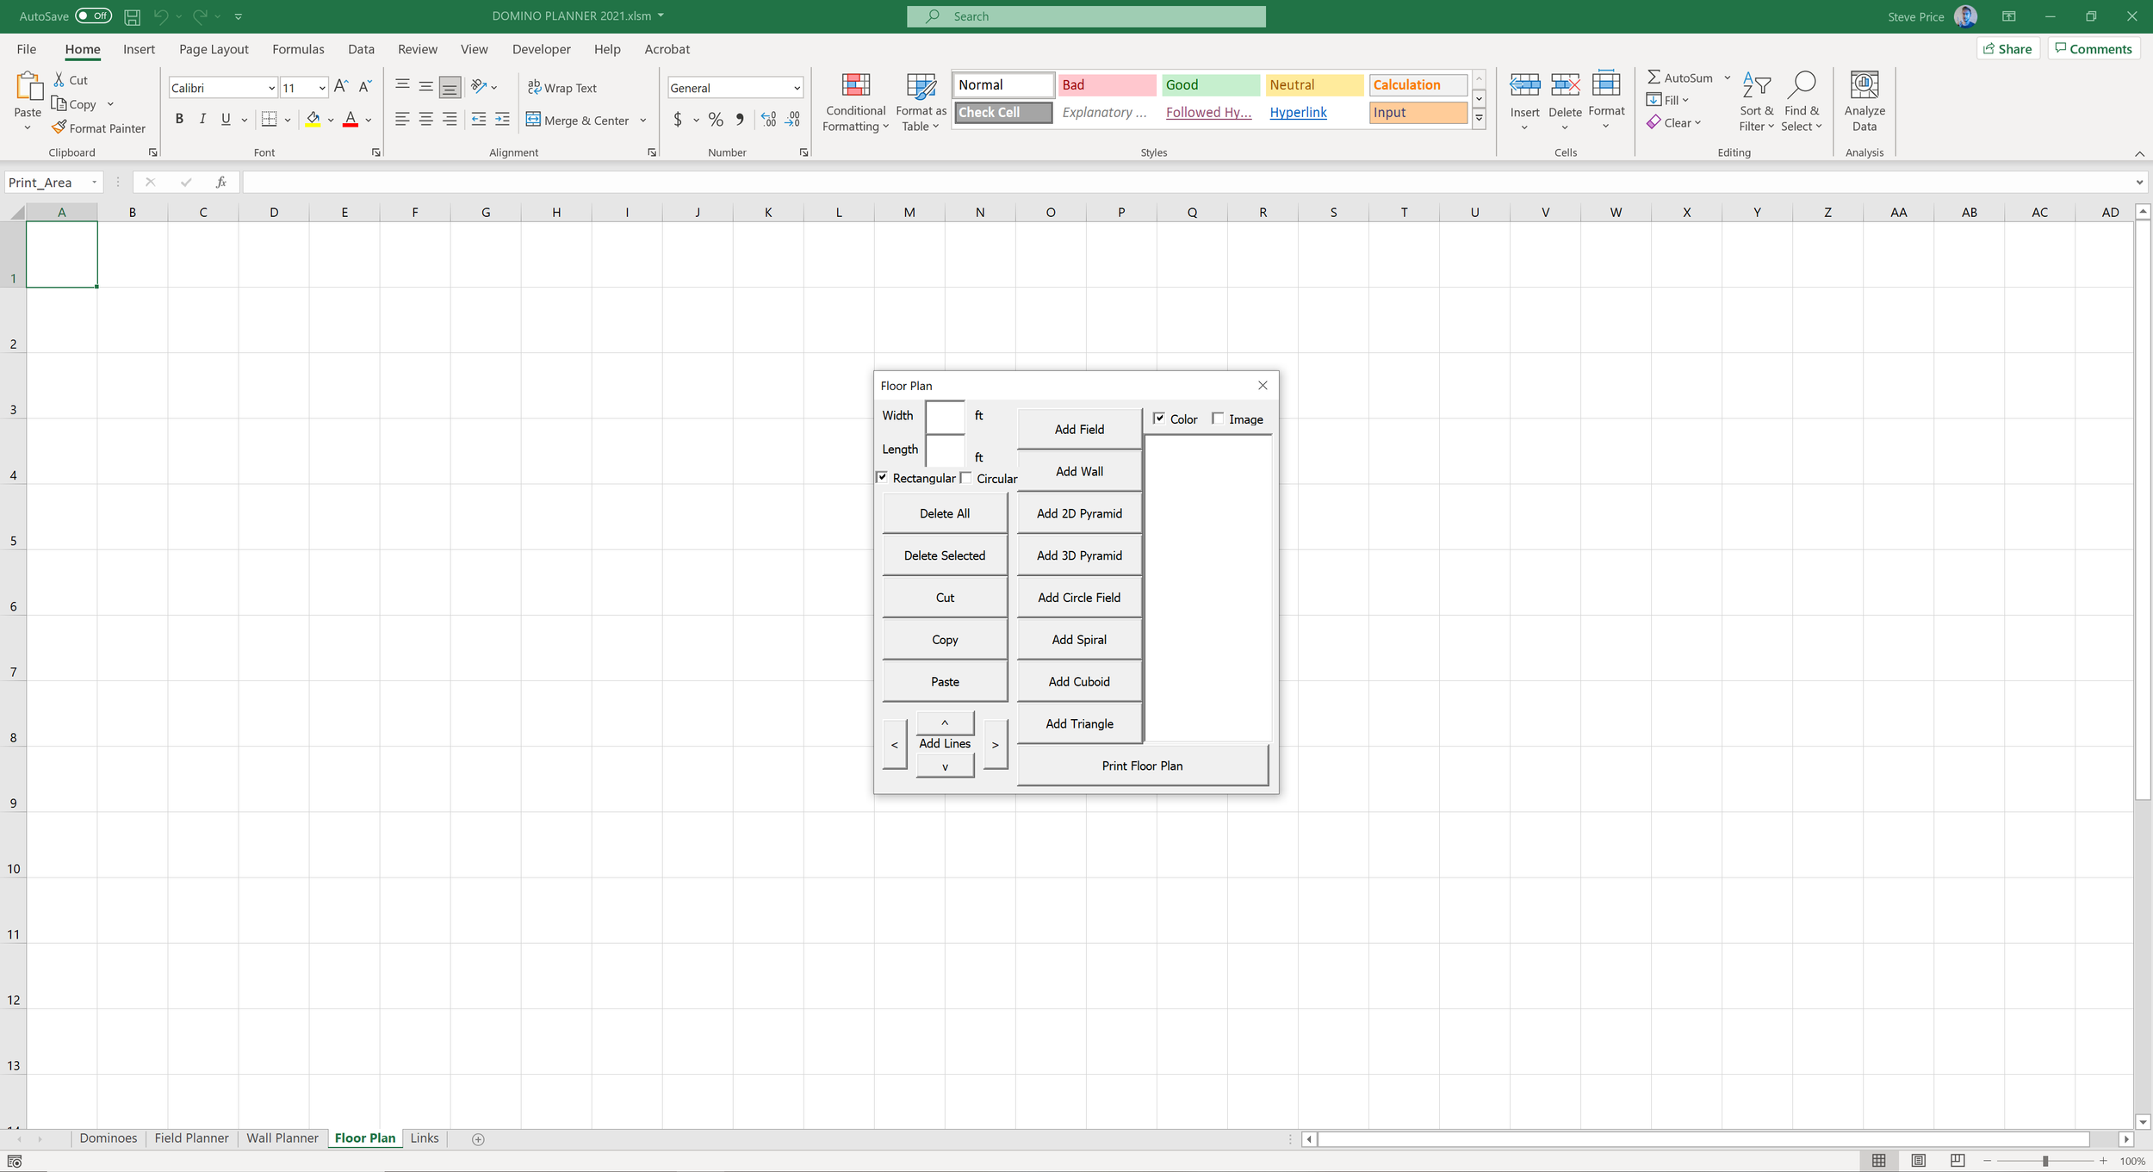Click the Conditional Formatting icon
2153x1172 pixels.
point(854,86)
